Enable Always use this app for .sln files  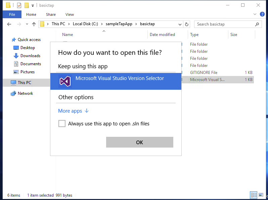[62, 123]
